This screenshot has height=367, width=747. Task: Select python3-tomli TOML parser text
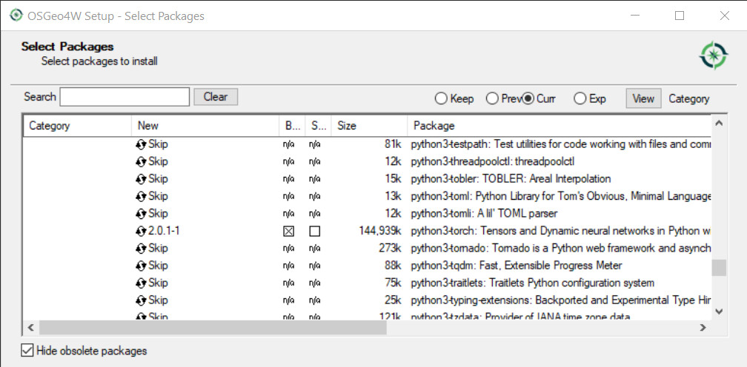pyautogui.click(x=484, y=214)
